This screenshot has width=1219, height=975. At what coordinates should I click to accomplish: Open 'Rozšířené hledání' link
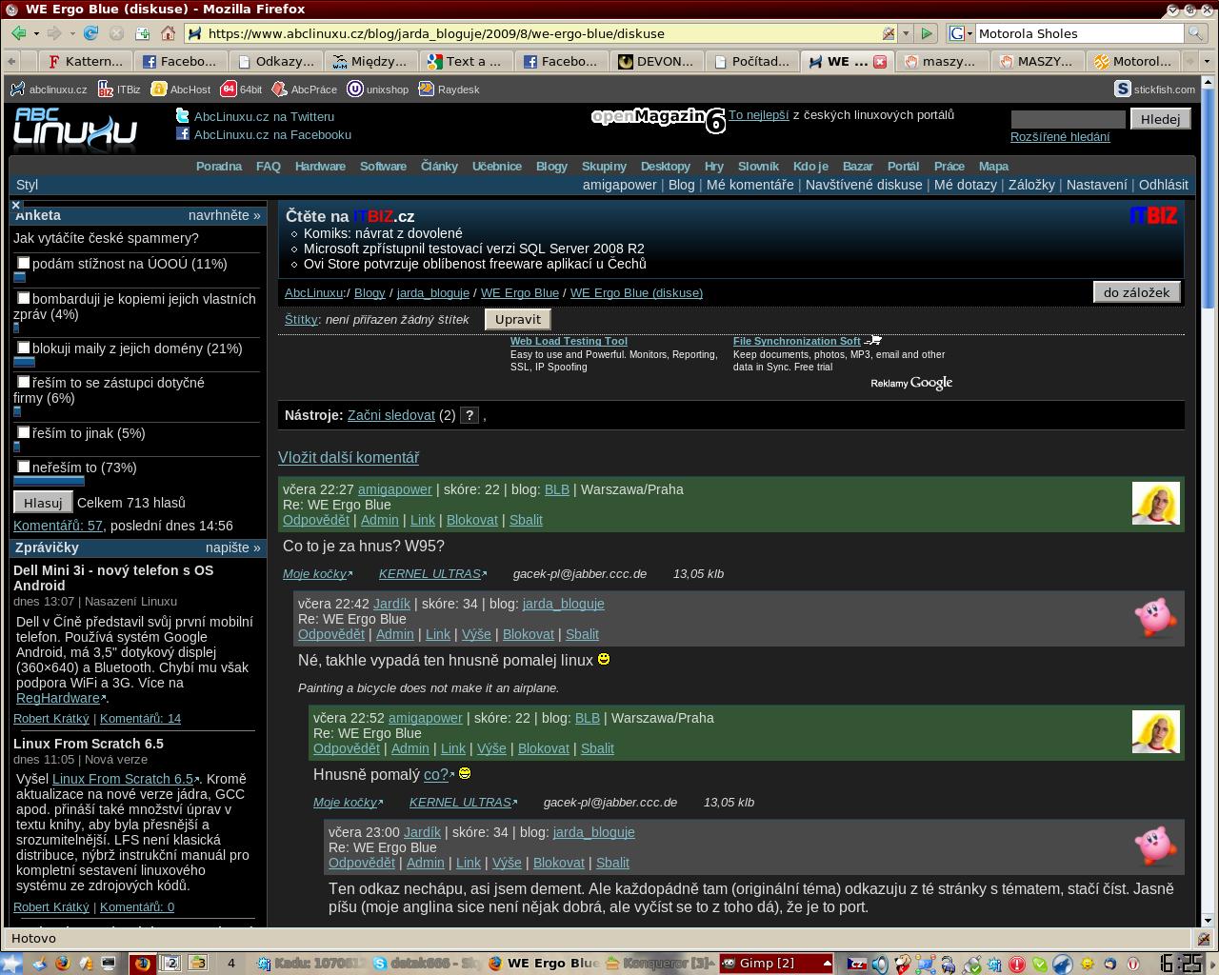1060,136
